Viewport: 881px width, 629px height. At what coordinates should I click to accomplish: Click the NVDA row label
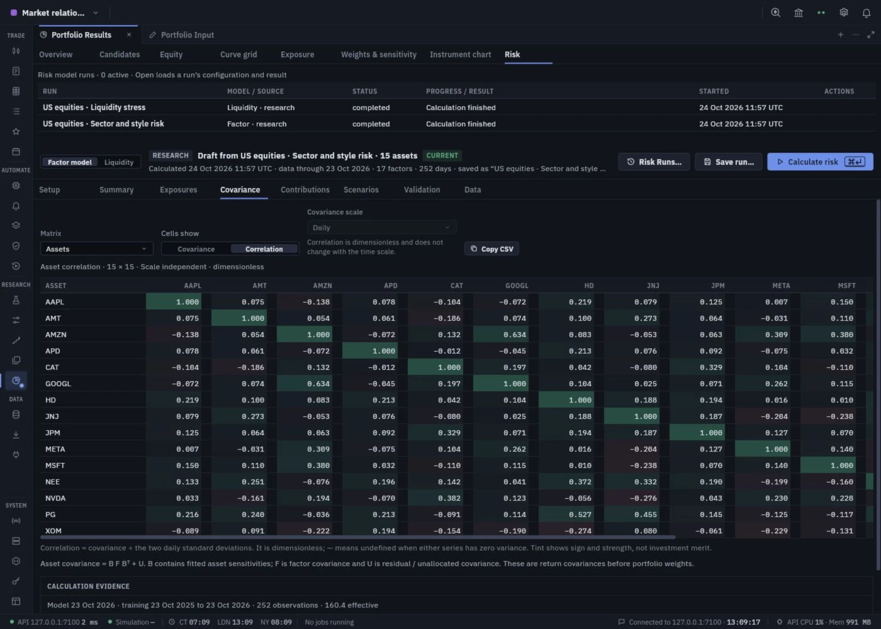(x=55, y=498)
